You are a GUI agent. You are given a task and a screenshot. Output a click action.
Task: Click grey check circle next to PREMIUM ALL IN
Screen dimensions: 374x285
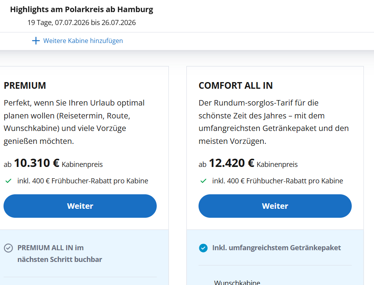click(8, 248)
